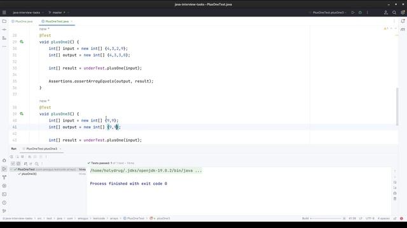
Task: Click the warnings count indicator
Action: point(386,28)
